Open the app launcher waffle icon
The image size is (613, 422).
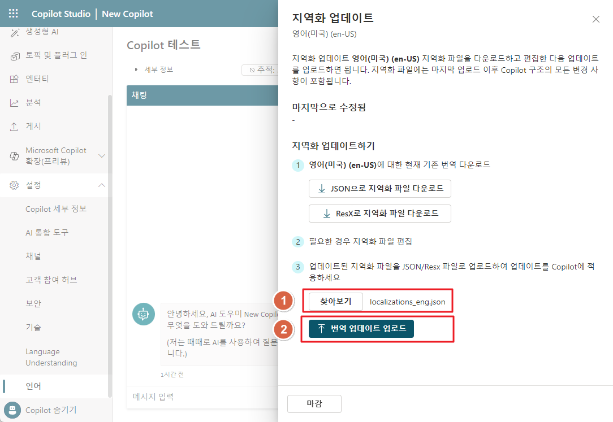(x=14, y=14)
